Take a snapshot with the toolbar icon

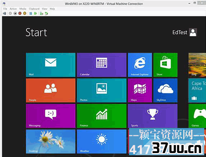tap(42, 13)
